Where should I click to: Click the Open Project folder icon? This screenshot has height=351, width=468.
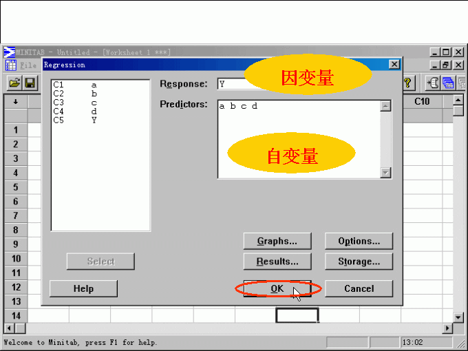14,83
